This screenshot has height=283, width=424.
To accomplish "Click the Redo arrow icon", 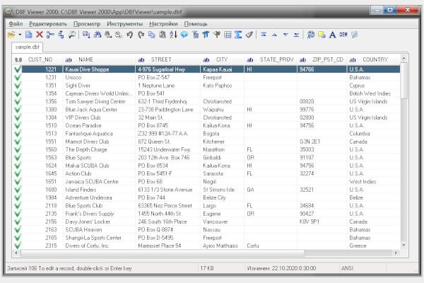I will [x=141, y=35].
